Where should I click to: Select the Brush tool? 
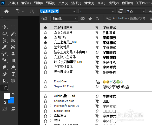[4, 54]
